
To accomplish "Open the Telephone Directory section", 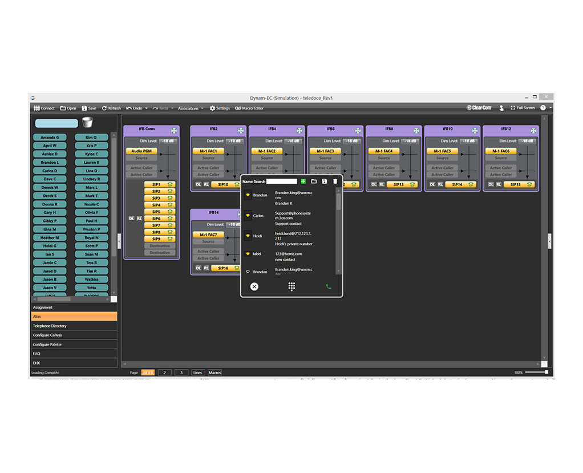I will point(74,326).
